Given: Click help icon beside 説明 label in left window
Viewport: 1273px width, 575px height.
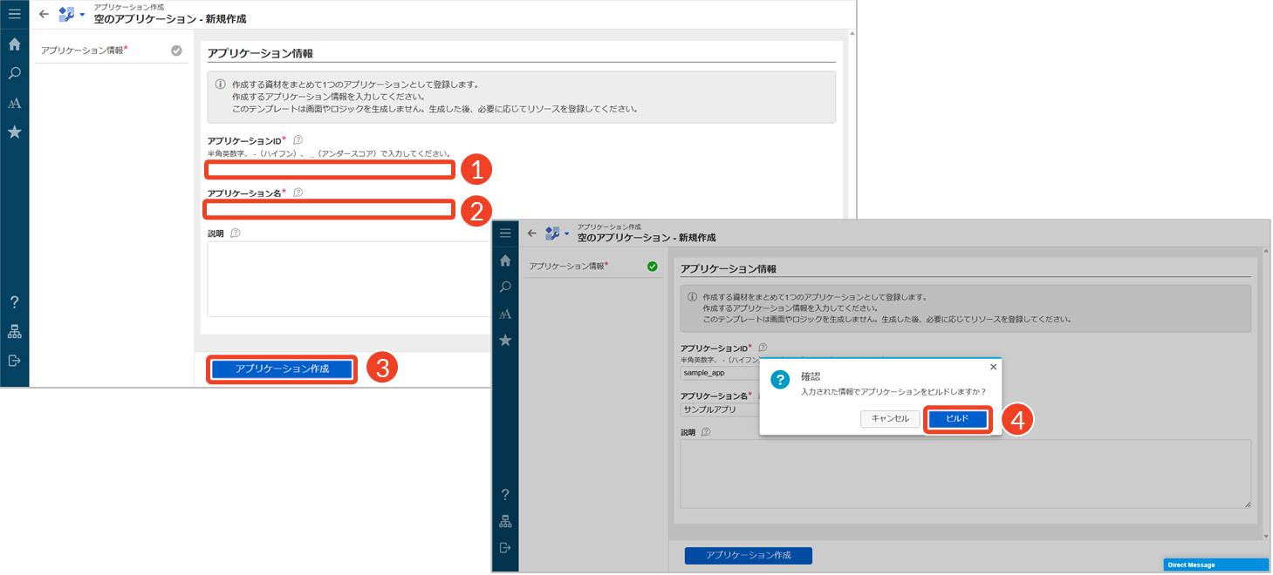Looking at the screenshot, I should click(236, 233).
